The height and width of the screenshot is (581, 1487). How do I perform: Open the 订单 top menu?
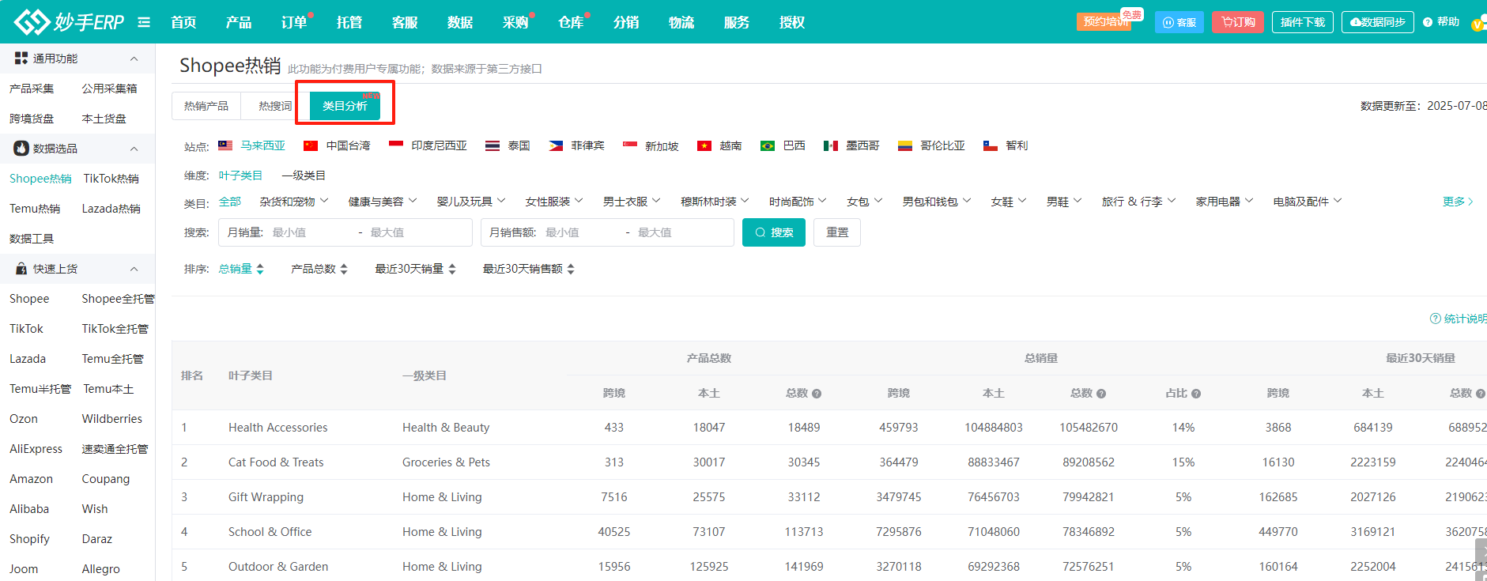coord(294,22)
